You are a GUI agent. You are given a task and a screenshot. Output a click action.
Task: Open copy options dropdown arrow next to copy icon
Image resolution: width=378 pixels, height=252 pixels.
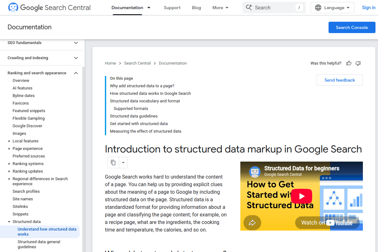pyautogui.click(x=123, y=163)
